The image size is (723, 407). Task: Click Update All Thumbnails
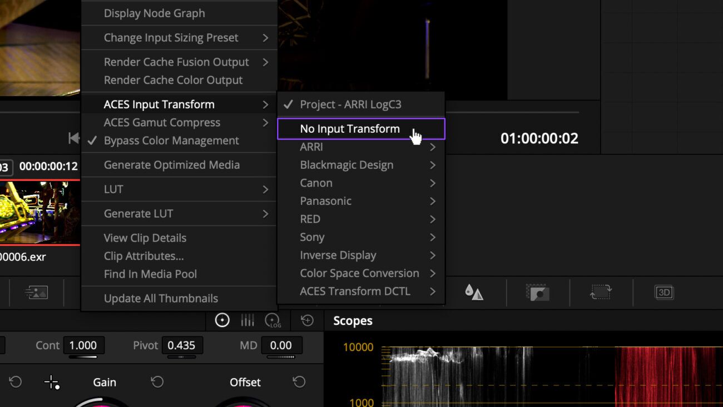(x=161, y=298)
